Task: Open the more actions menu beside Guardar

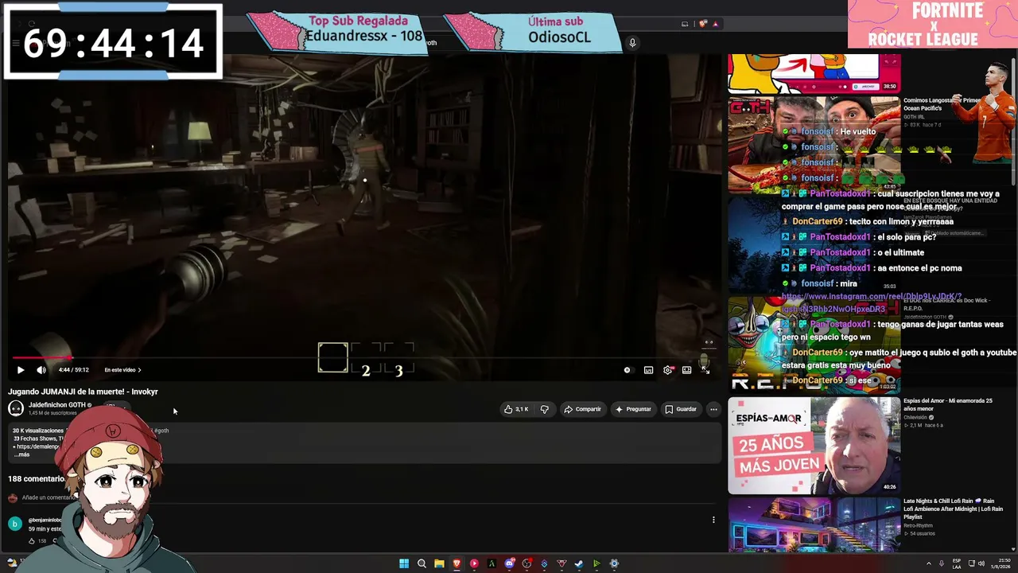Action: point(713,409)
